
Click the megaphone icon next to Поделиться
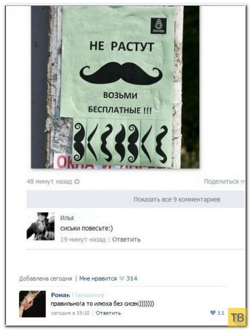[242, 181]
